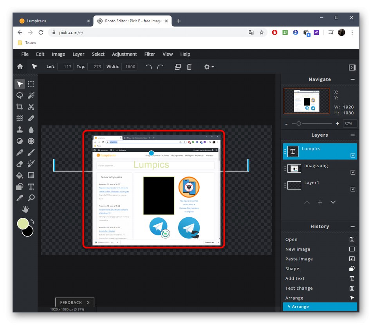Duplicate the selected layer

click(178, 67)
